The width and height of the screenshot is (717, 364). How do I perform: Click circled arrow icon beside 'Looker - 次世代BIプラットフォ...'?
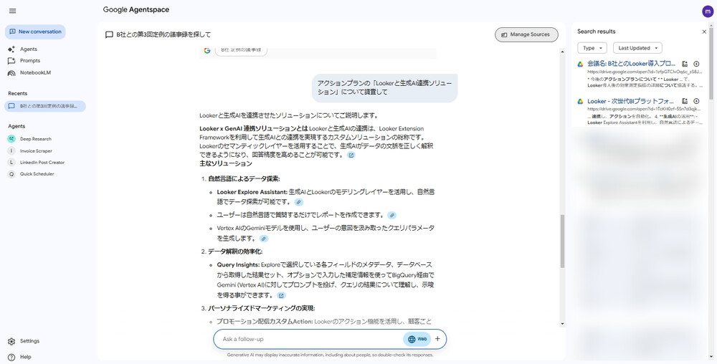tap(696, 102)
